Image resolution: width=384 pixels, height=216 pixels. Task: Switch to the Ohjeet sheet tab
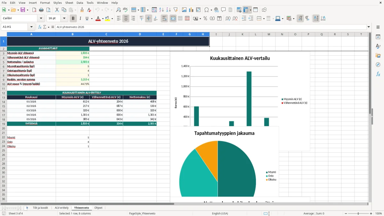point(98,208)
